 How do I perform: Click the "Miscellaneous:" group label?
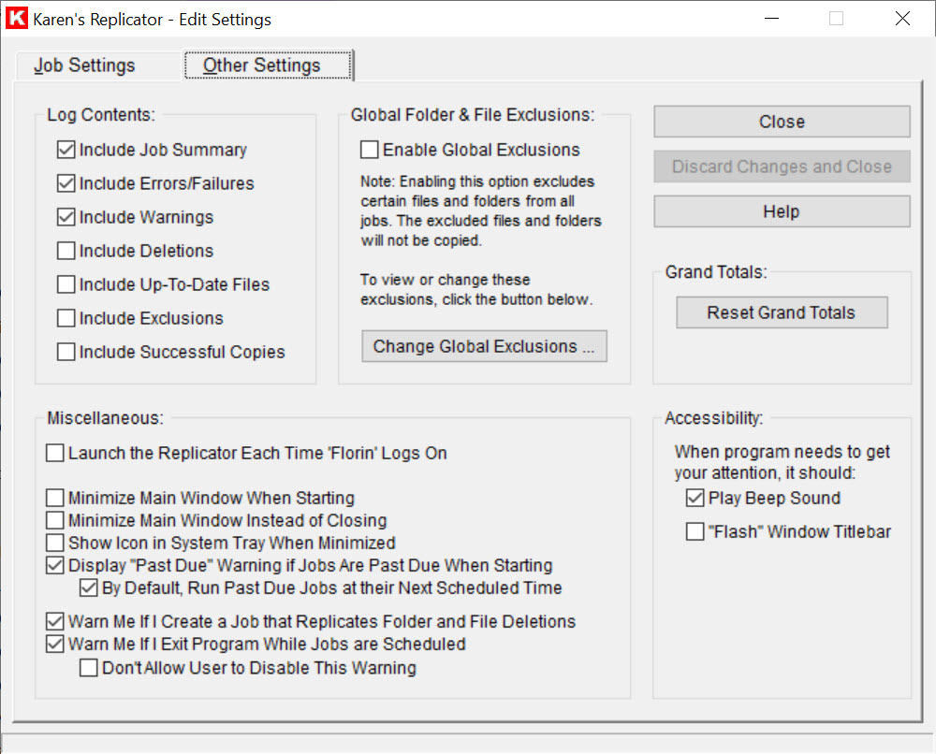click(105, 418)
